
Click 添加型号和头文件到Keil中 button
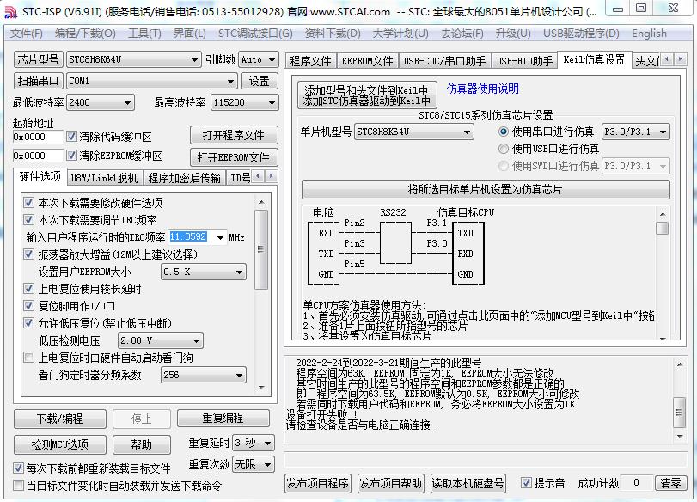[x=367, y=95]
